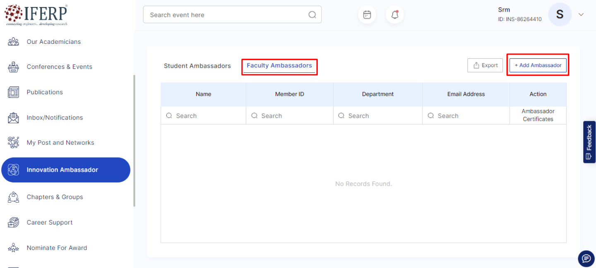Open the notification bell icon
Image resolution: width=596 pixels, height=268 pixels.
point(394,15)
